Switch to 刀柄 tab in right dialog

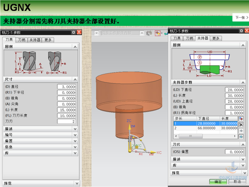pos(189,38)
